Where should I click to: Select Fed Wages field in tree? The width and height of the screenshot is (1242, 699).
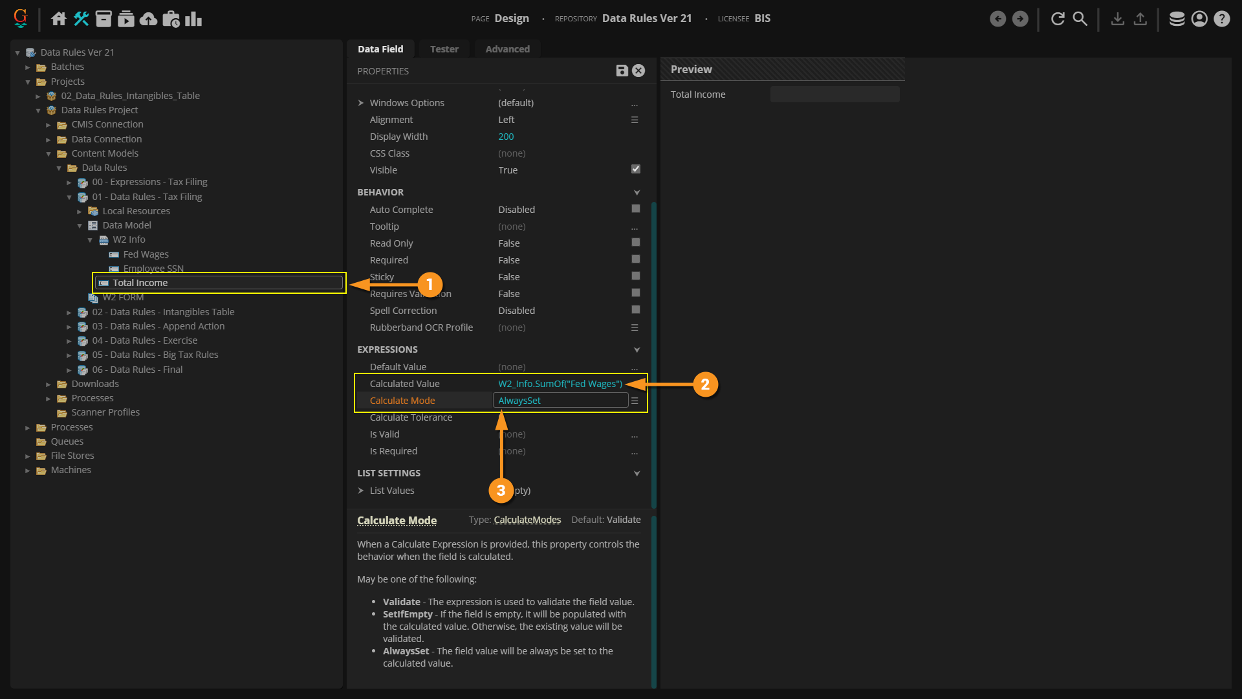coord(146,254)
